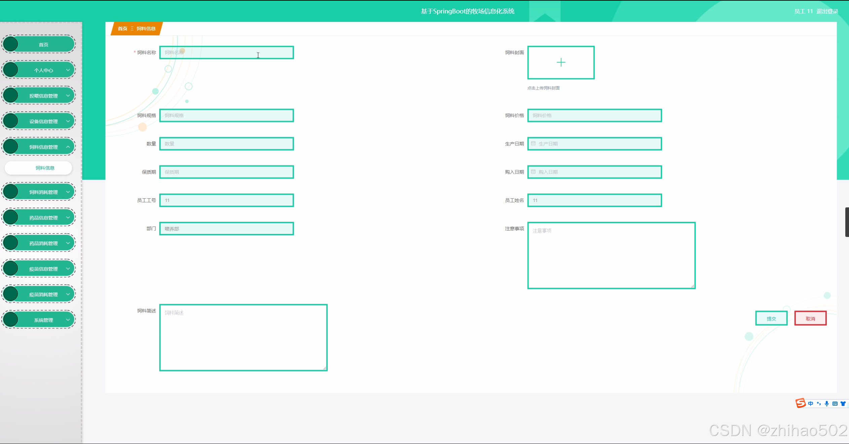Select the 饲料信息 submenu item
The image size is (849, 444).
(x=39, y=168)
